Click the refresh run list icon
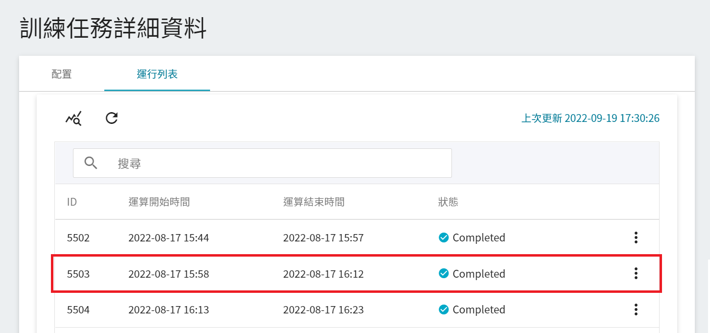710x333 pixels. click(112, 118)
